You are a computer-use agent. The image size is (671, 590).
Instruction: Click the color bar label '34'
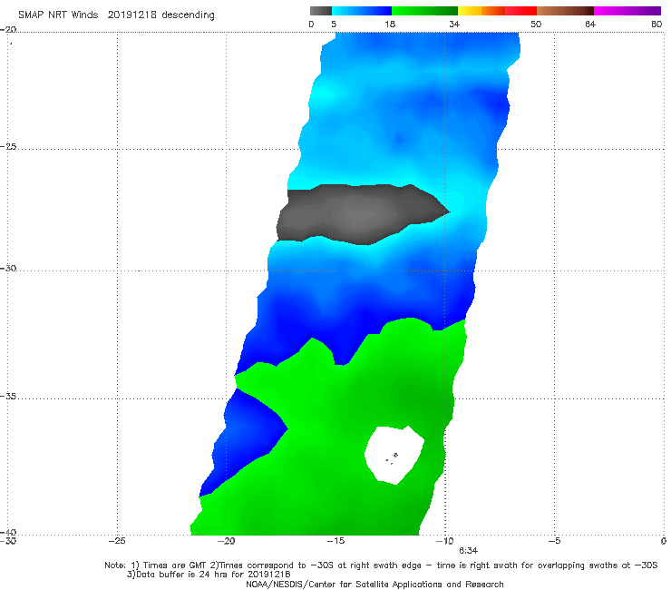coord(454,24)
